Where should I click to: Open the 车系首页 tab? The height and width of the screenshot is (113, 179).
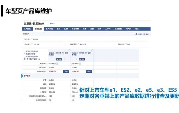pos(27,29)
